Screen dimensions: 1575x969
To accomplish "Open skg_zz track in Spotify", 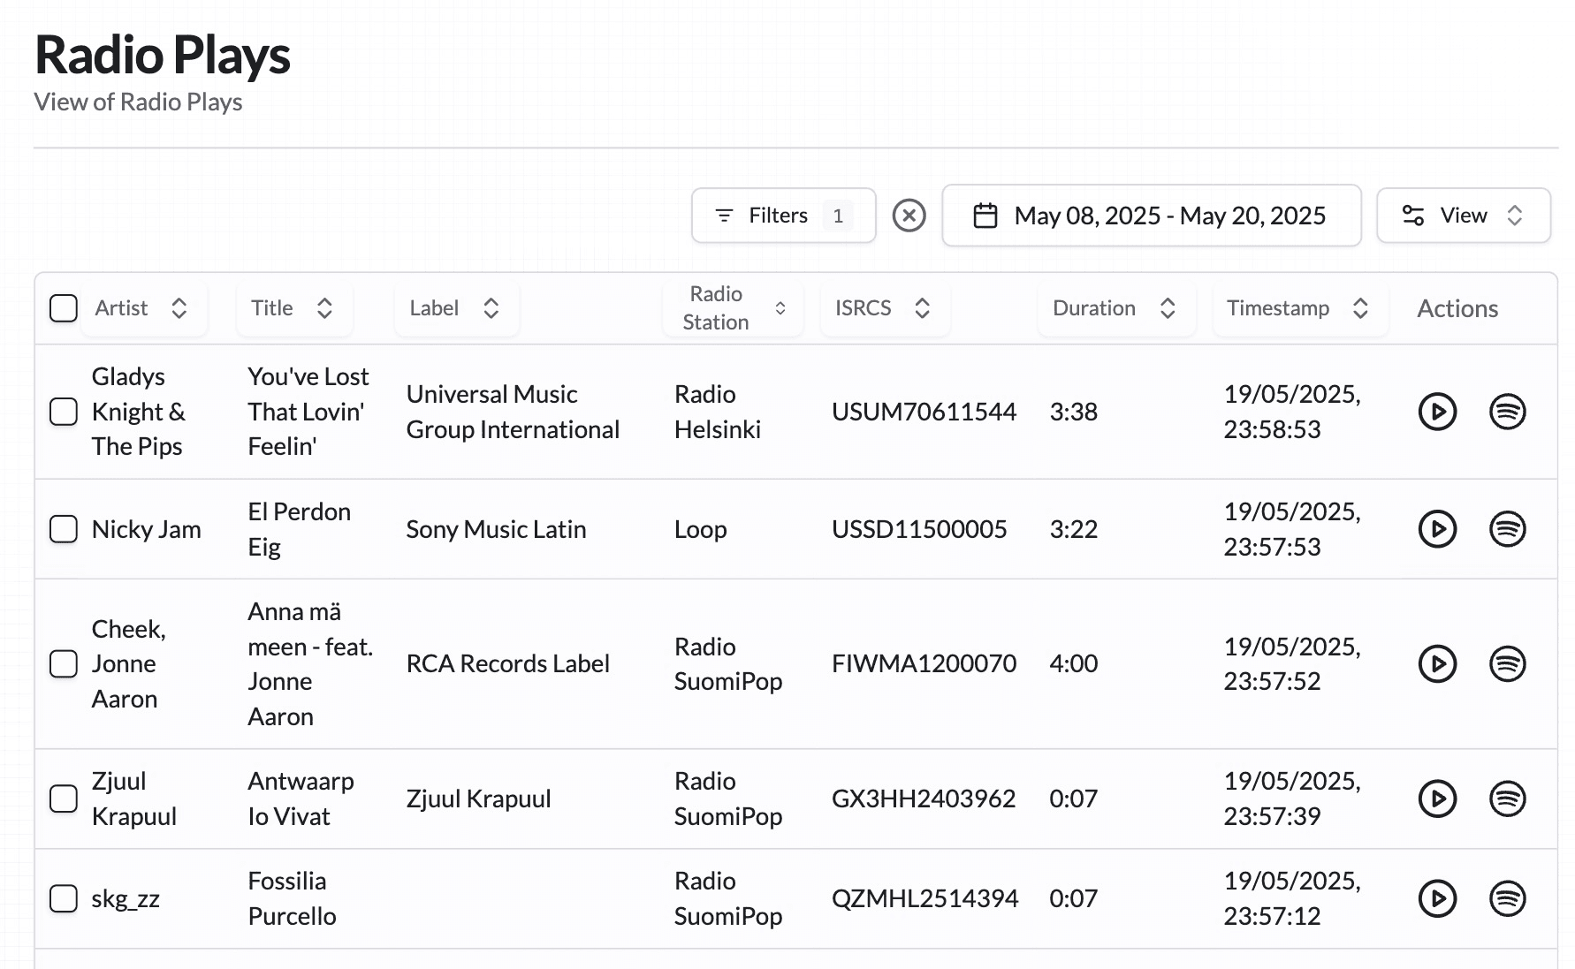I will 1507,898.
